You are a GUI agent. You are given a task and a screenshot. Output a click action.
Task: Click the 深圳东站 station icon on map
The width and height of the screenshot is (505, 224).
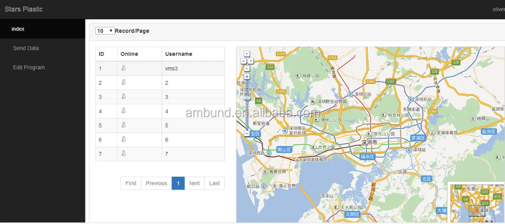411,99
